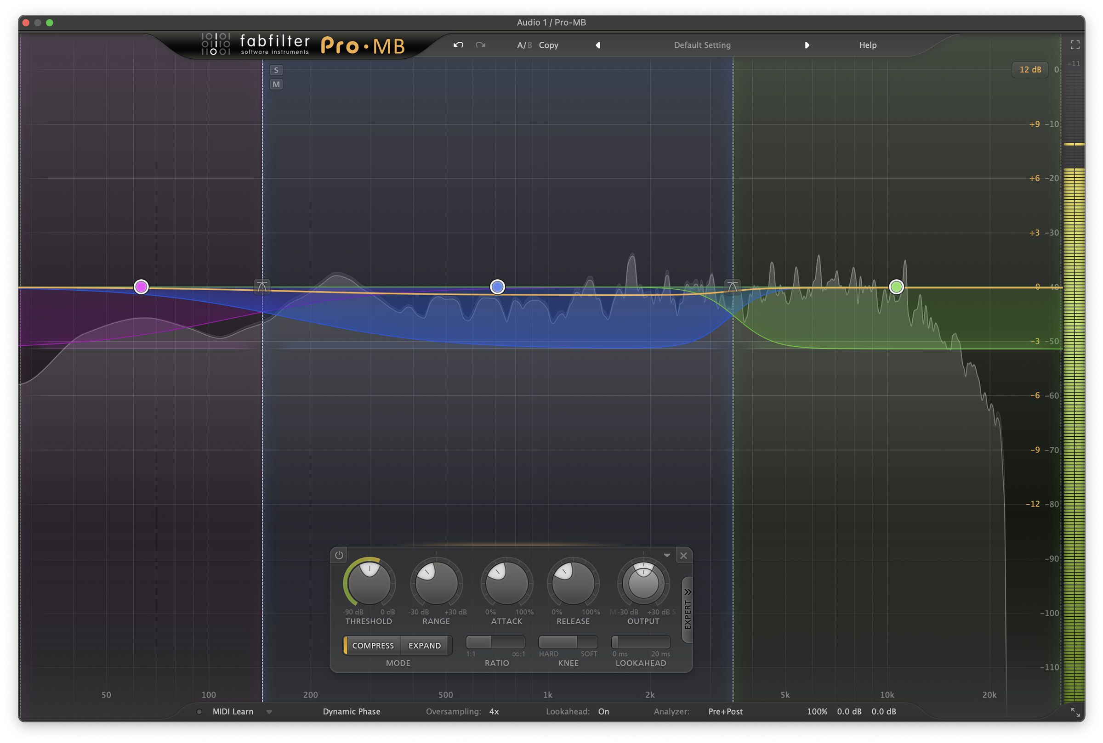The height and width of the screenshot is (743, 1103).
Task: Click the Analyzer label
Action: [671, 711]
